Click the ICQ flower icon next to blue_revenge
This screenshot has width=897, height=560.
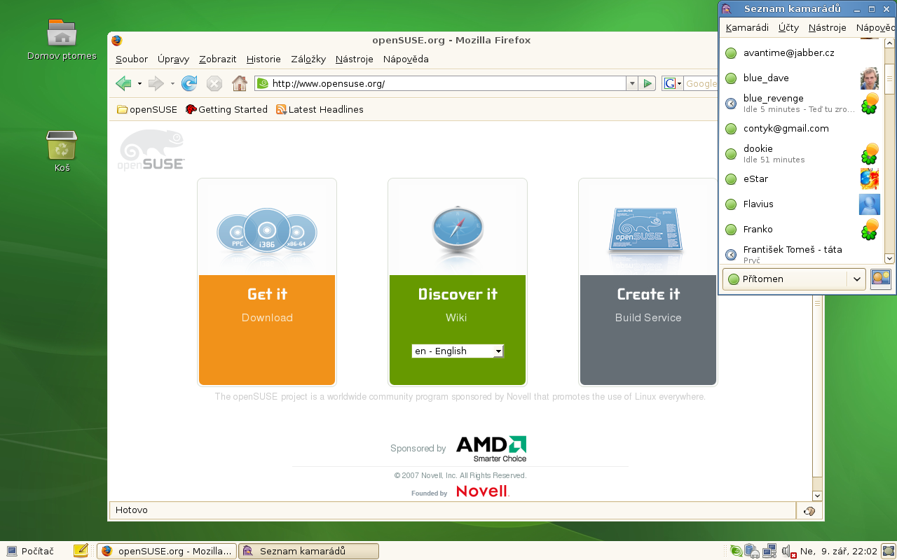pos(870,104)
